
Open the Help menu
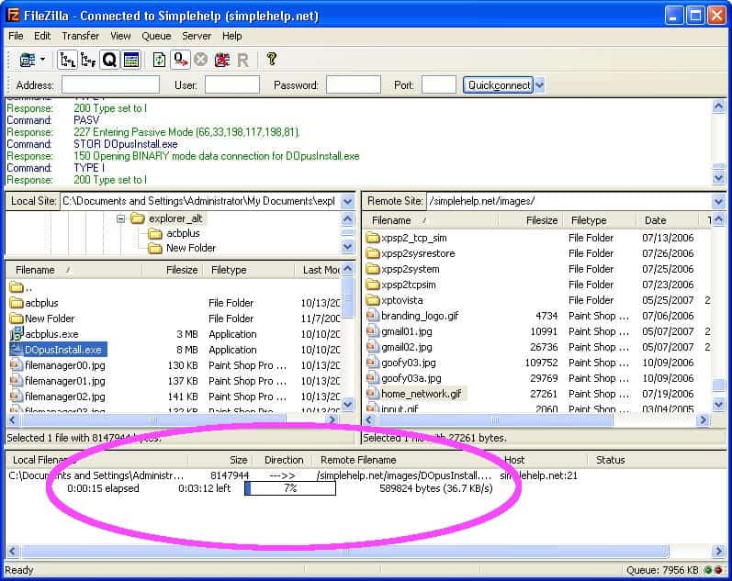click(x=231, y=36)
